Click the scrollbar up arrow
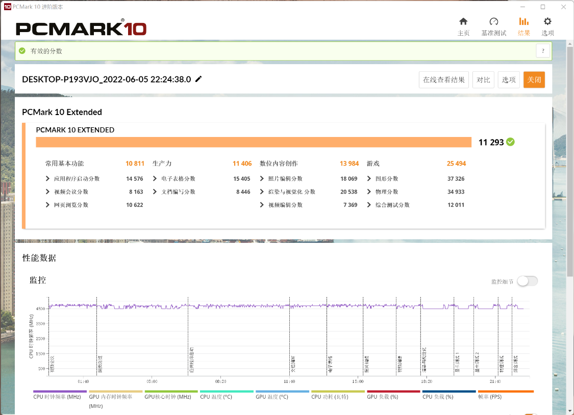This screenshot has width=574, height=415. point(569,44)
